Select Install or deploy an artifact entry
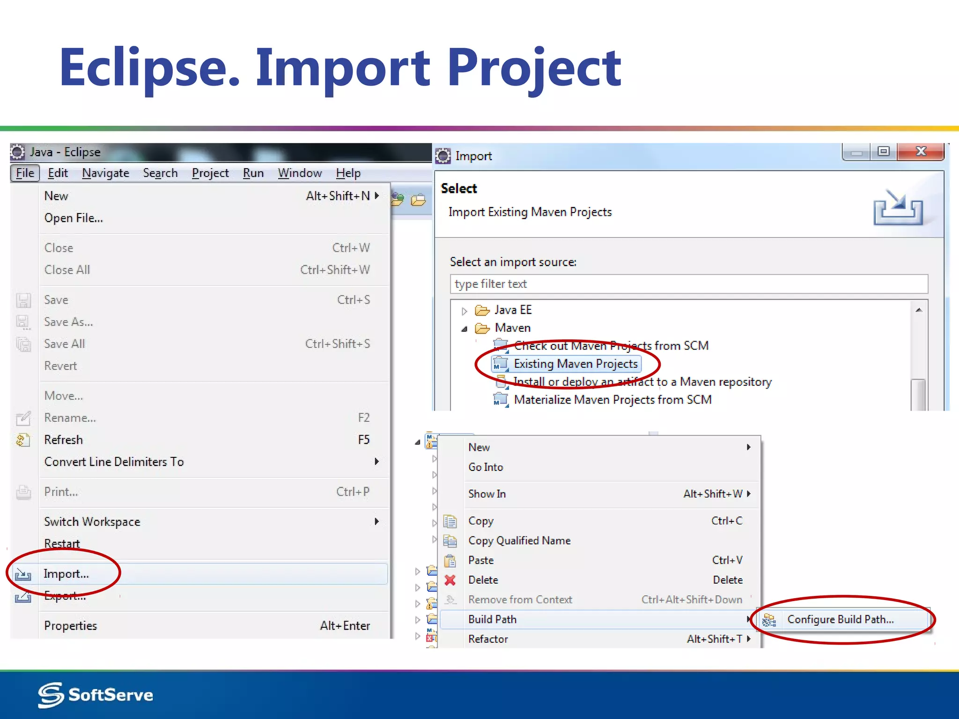 [642, 382]
